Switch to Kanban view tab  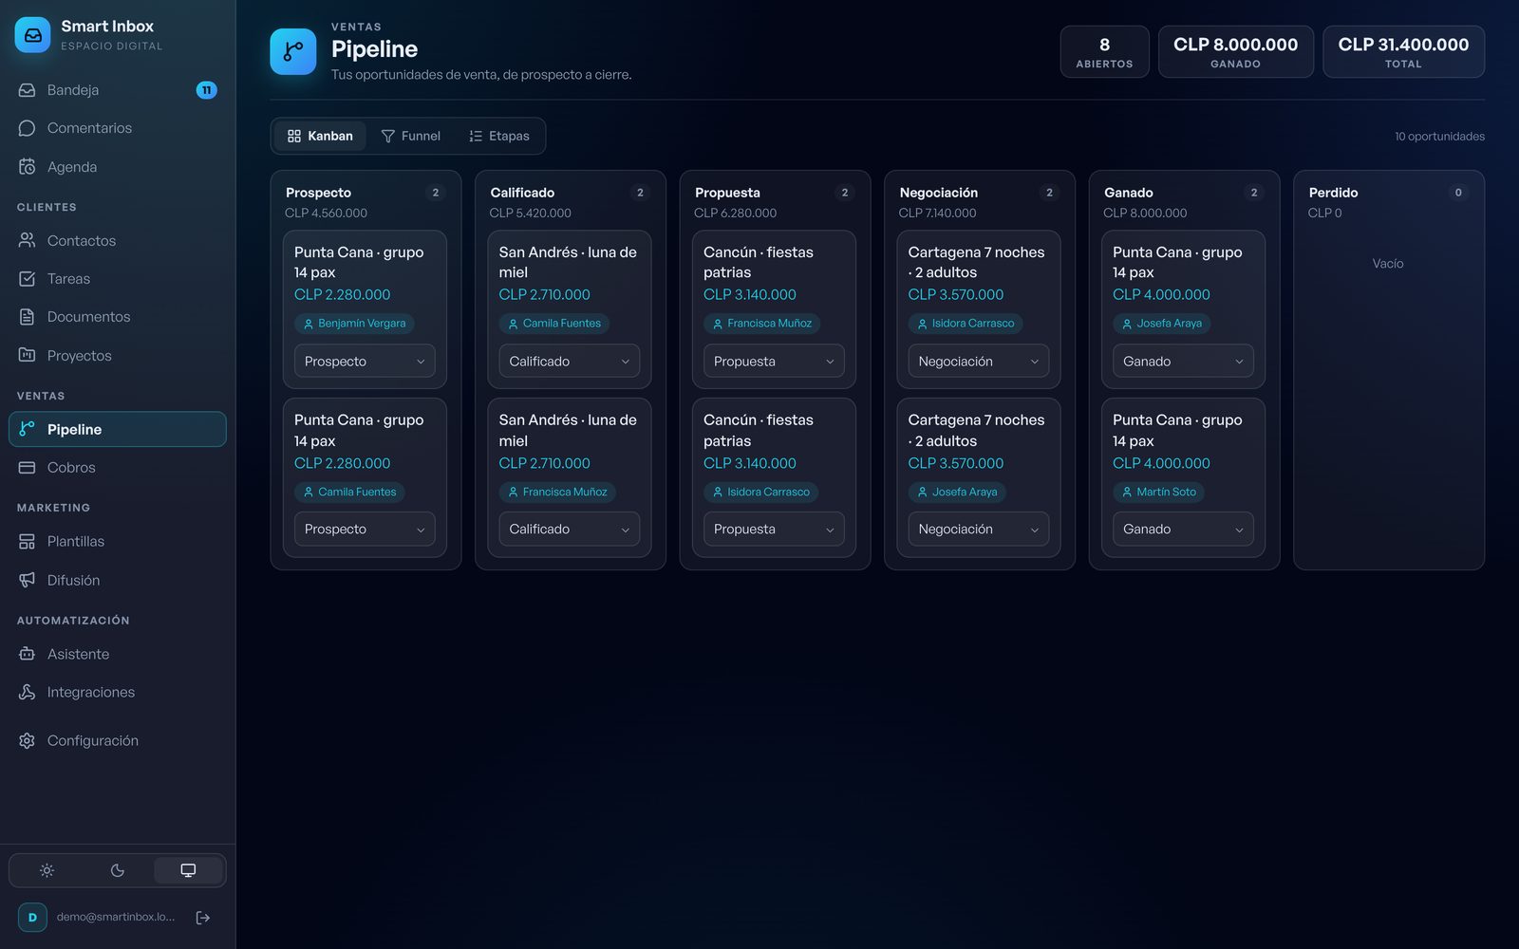pos(320,136)
